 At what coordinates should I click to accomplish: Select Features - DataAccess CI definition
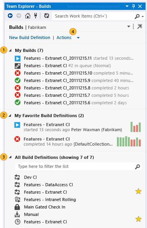pyautogui.click(x=48, y=185)
